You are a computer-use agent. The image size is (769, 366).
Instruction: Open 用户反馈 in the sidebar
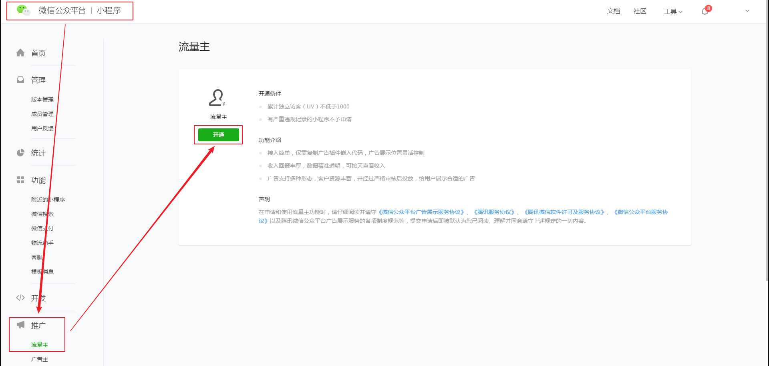(x=42, y=128)
